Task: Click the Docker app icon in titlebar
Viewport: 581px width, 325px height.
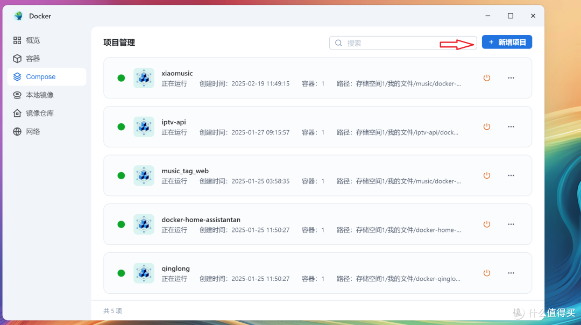Action: click(x=18, y=16)
